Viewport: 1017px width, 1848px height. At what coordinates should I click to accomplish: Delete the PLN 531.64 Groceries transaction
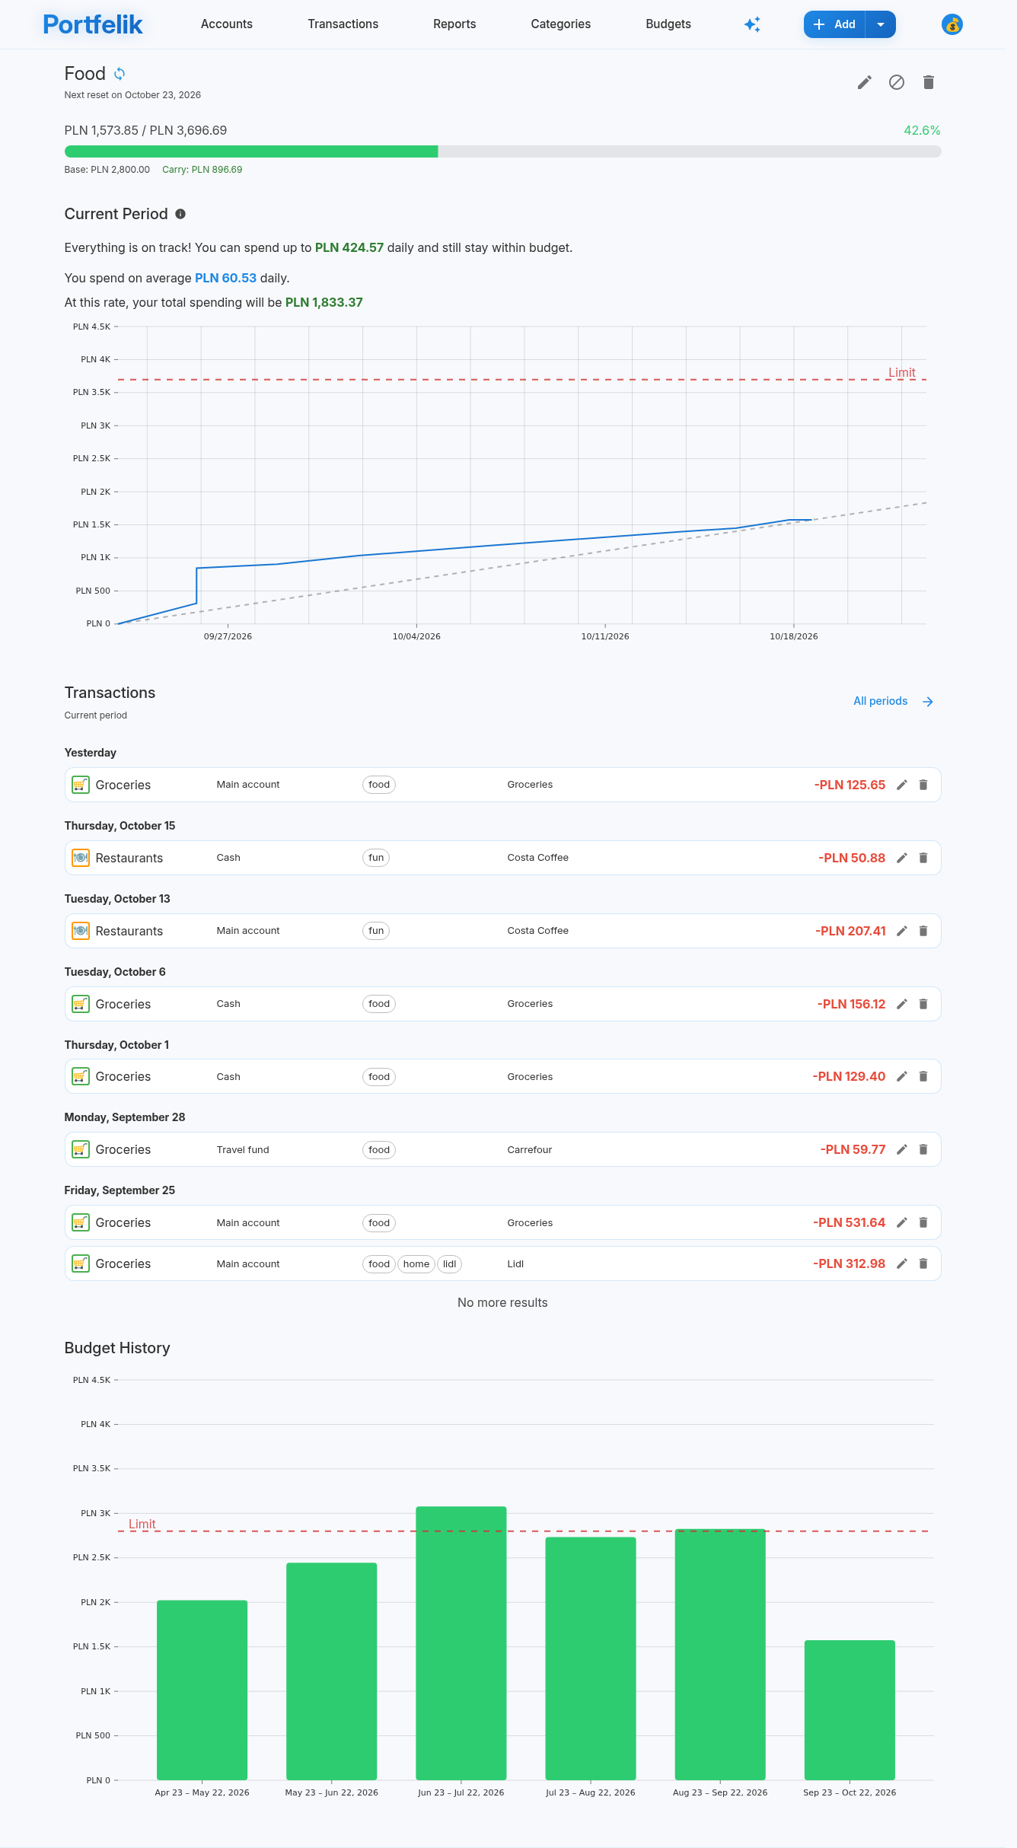pos(923,1222)
